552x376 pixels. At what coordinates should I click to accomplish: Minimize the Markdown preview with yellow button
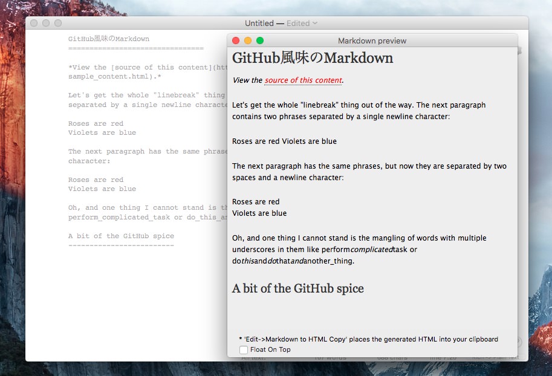pyautogui.click(x=248, y=41)
